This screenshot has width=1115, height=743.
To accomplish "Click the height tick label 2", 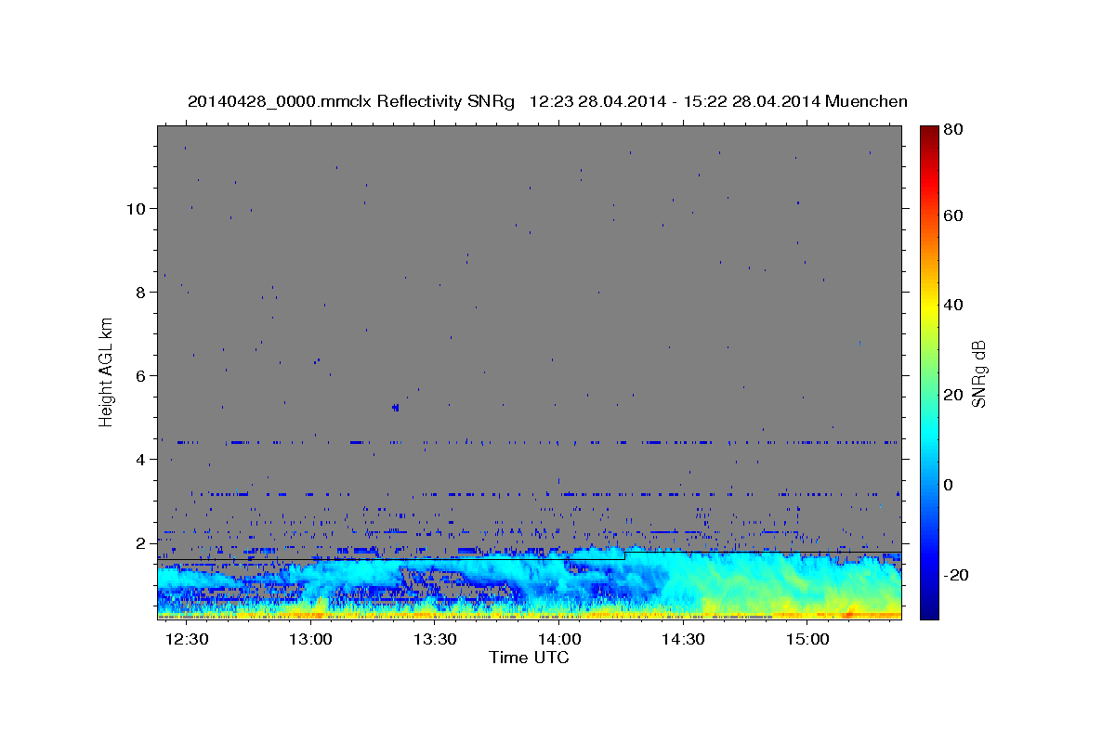I will [138, 542].
